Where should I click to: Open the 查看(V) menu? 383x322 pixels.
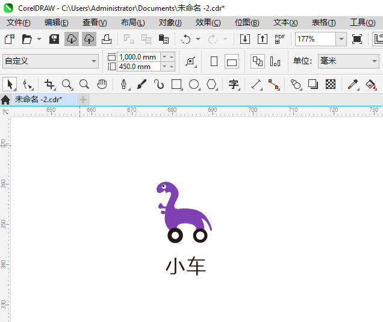(x=95, y=23)
